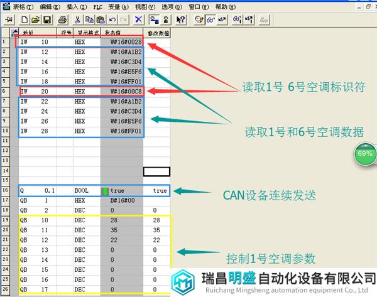377x297 pixels.
Task: Open the PLC menu
Action: coord(98,7)
